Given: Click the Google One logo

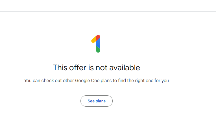Looking at the screenshot, I should pos(97,44).
